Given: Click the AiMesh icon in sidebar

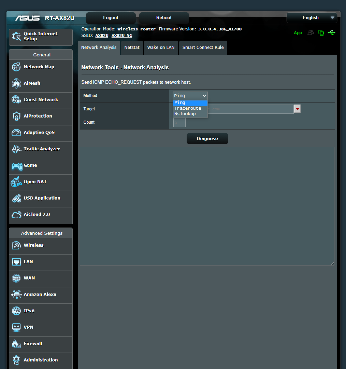Looking at the screenshot, I should tap(16, 83).
